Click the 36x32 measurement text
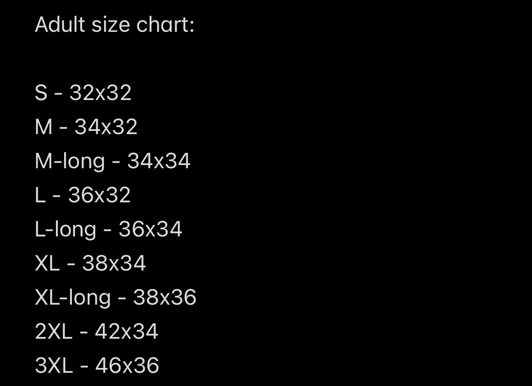Viewport: 532px width, 386px height. click(x=100, y=195)
